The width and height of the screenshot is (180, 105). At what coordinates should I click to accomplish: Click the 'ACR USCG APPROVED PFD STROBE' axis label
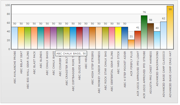(x=144, y=75)
